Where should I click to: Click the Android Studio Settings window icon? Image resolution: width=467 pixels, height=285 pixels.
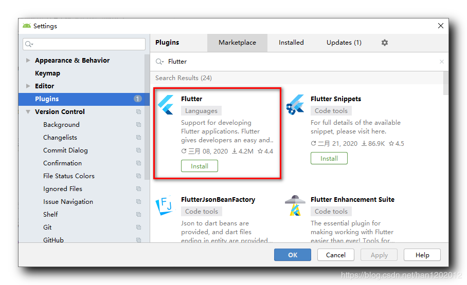pyautogui.click(x=27, y=26)
